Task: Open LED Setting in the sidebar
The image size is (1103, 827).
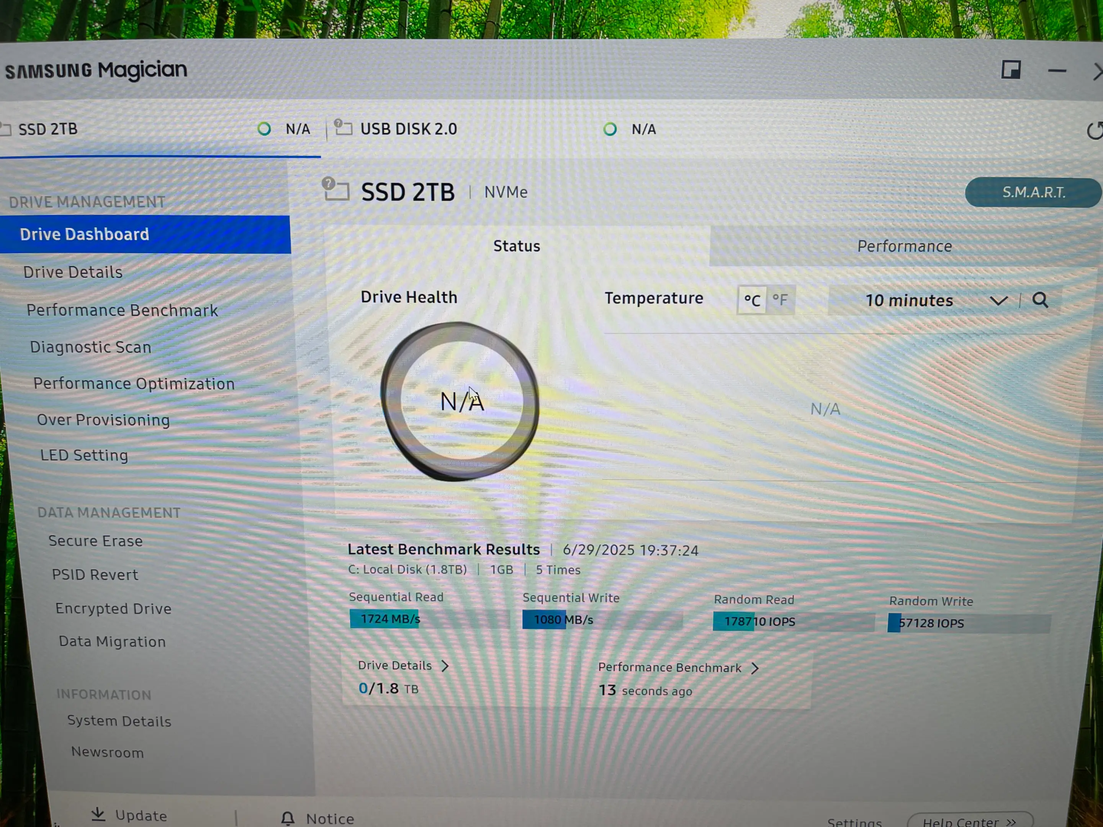Action: (x=84, y=455)
